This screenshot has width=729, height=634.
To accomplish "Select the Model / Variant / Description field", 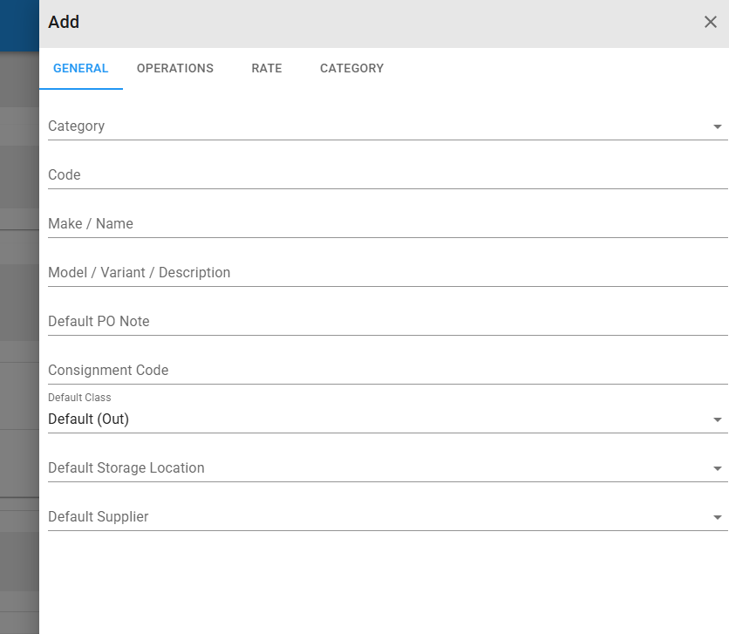I will (388, 272).
